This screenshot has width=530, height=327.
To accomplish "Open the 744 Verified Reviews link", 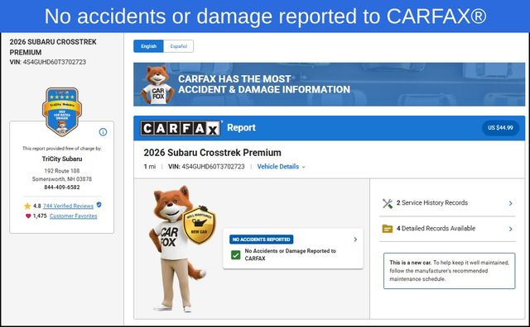I will point(68,206).
